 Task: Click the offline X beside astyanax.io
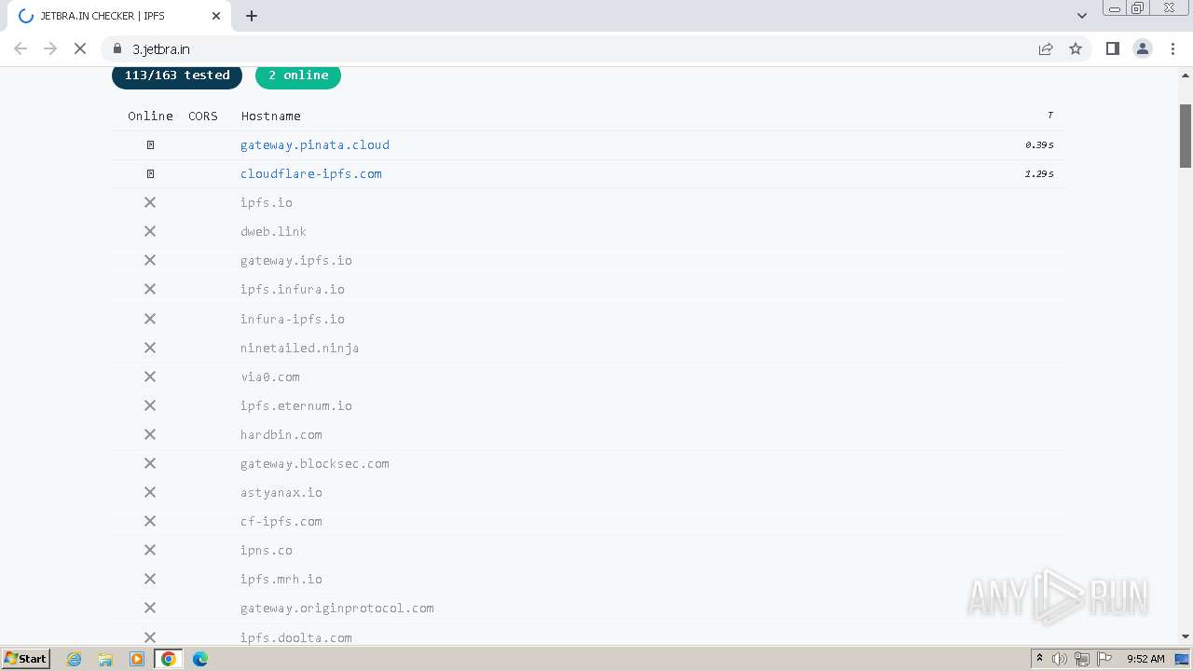(x=150, y=492)
